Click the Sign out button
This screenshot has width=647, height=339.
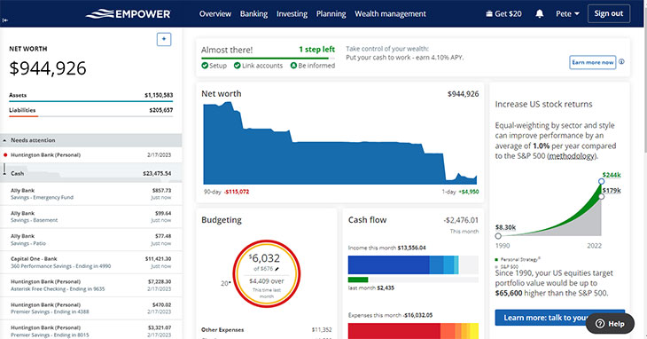pyautogui.click(x=609, y=13)
